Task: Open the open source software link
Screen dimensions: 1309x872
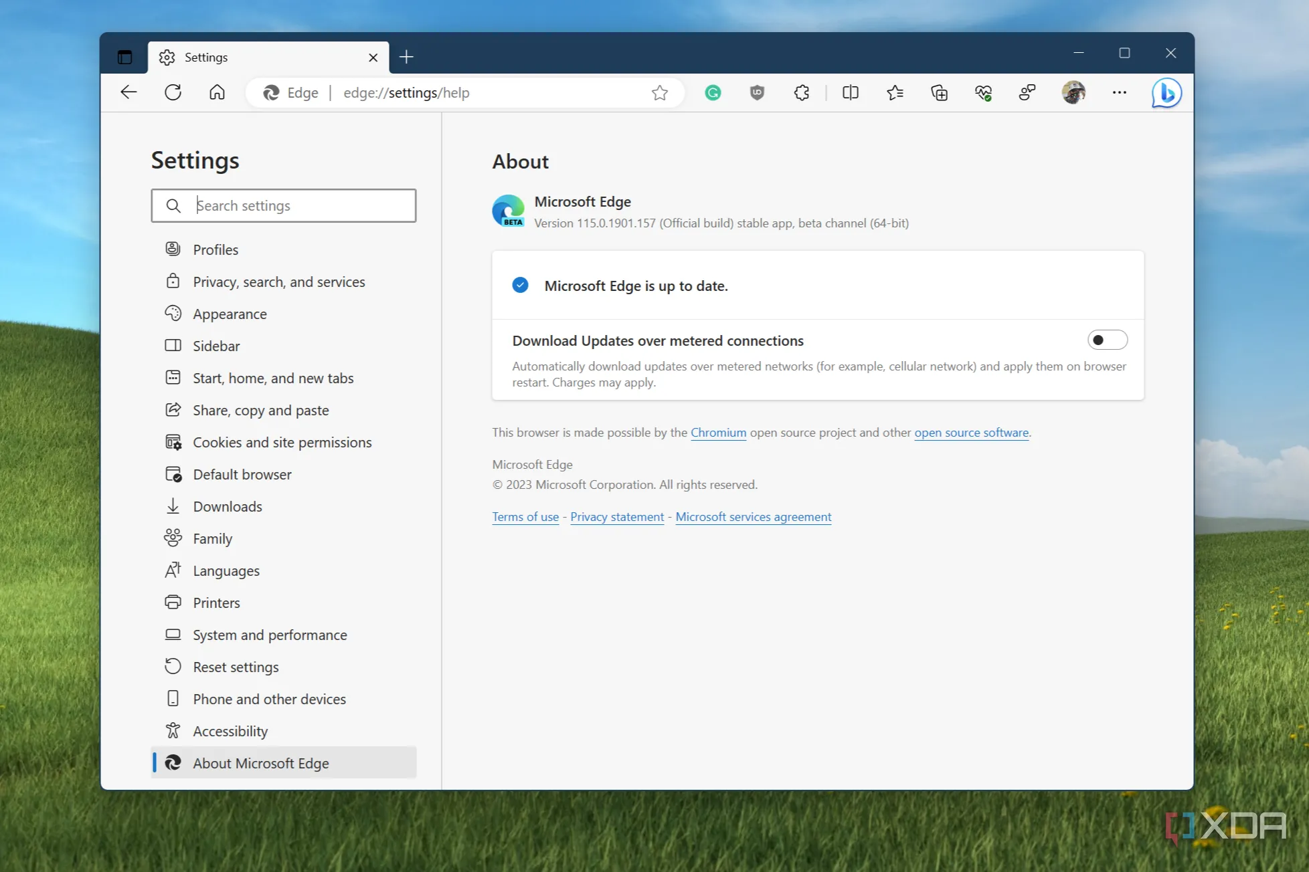Action: (972, 433)
